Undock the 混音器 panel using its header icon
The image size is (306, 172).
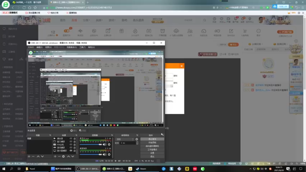tap(112, 135)
